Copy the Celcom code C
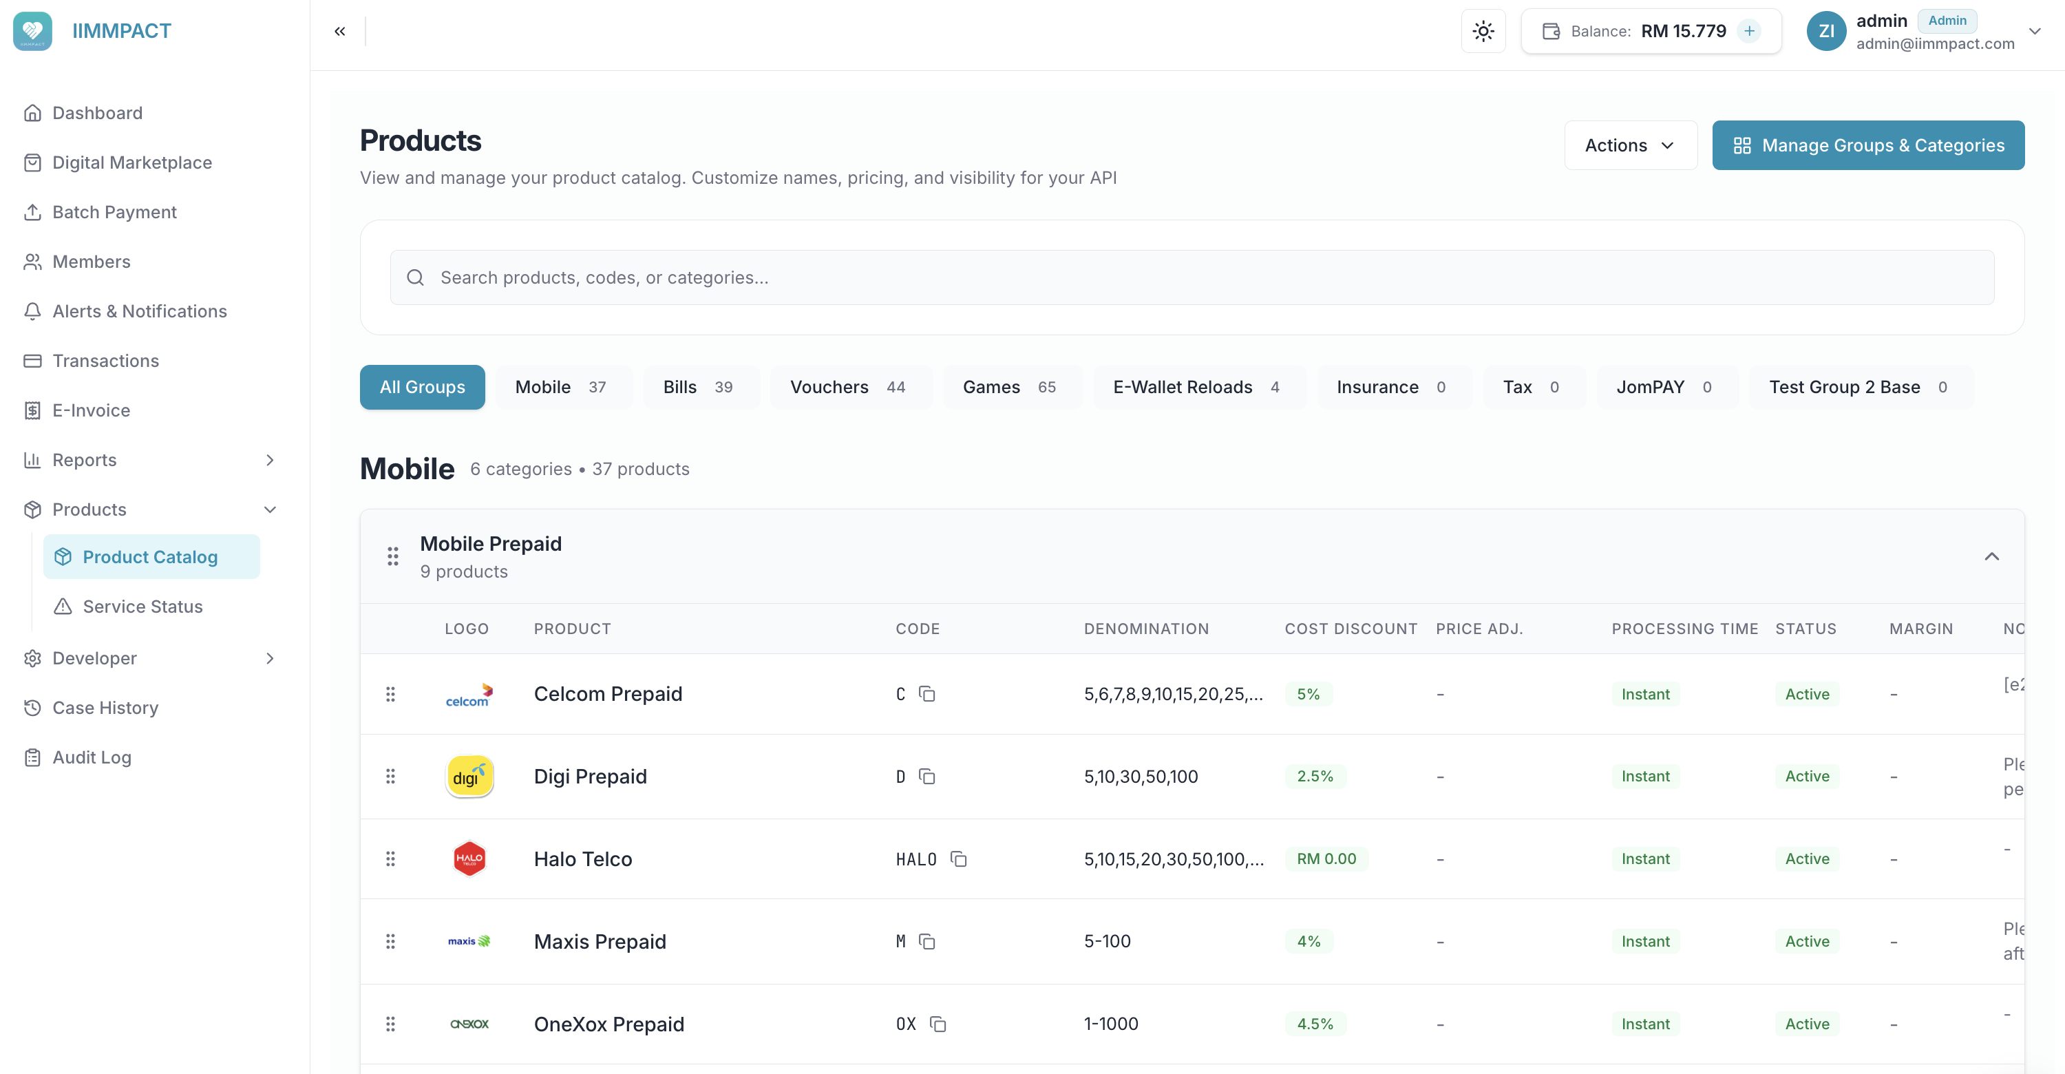The width and height of the screenshot is (2065, 1074). tap(926, 694)
